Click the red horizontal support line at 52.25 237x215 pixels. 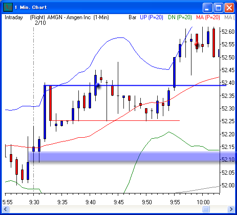[115, 120]
